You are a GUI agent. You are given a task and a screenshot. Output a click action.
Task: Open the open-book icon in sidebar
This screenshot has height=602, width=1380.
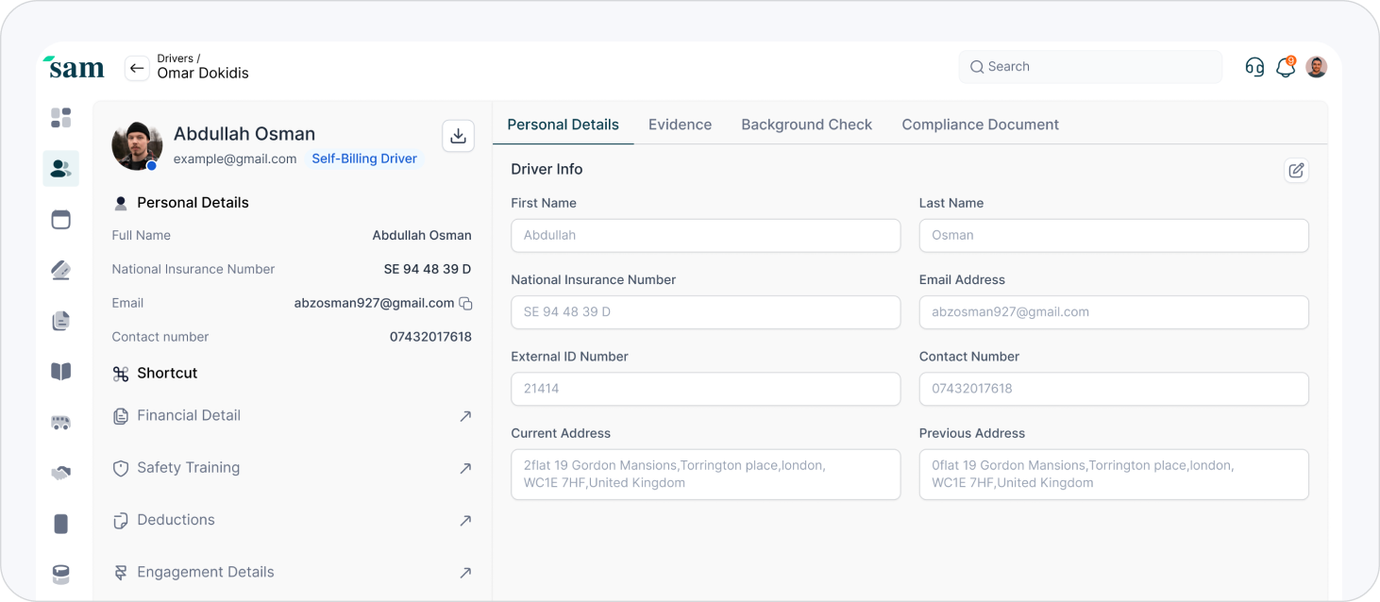pos(61,372)
